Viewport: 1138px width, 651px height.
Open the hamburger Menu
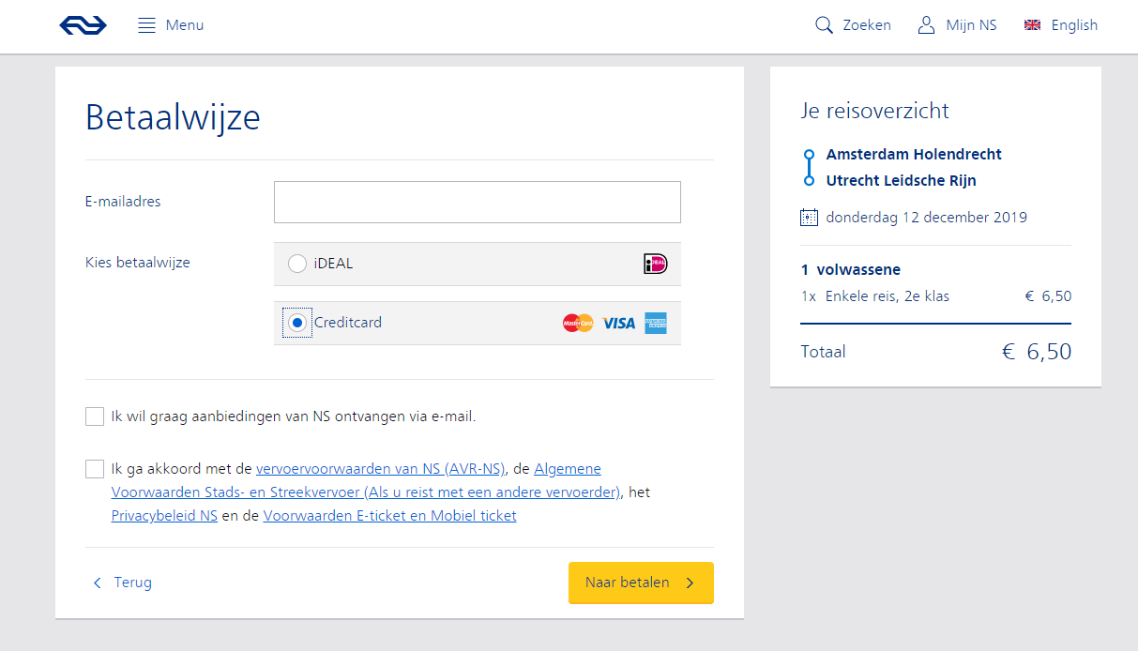146,25
